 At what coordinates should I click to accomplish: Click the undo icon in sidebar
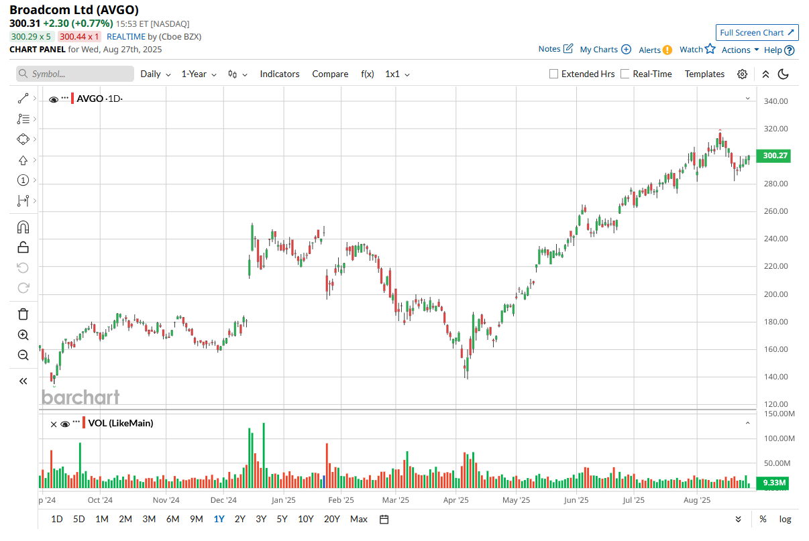23,268
